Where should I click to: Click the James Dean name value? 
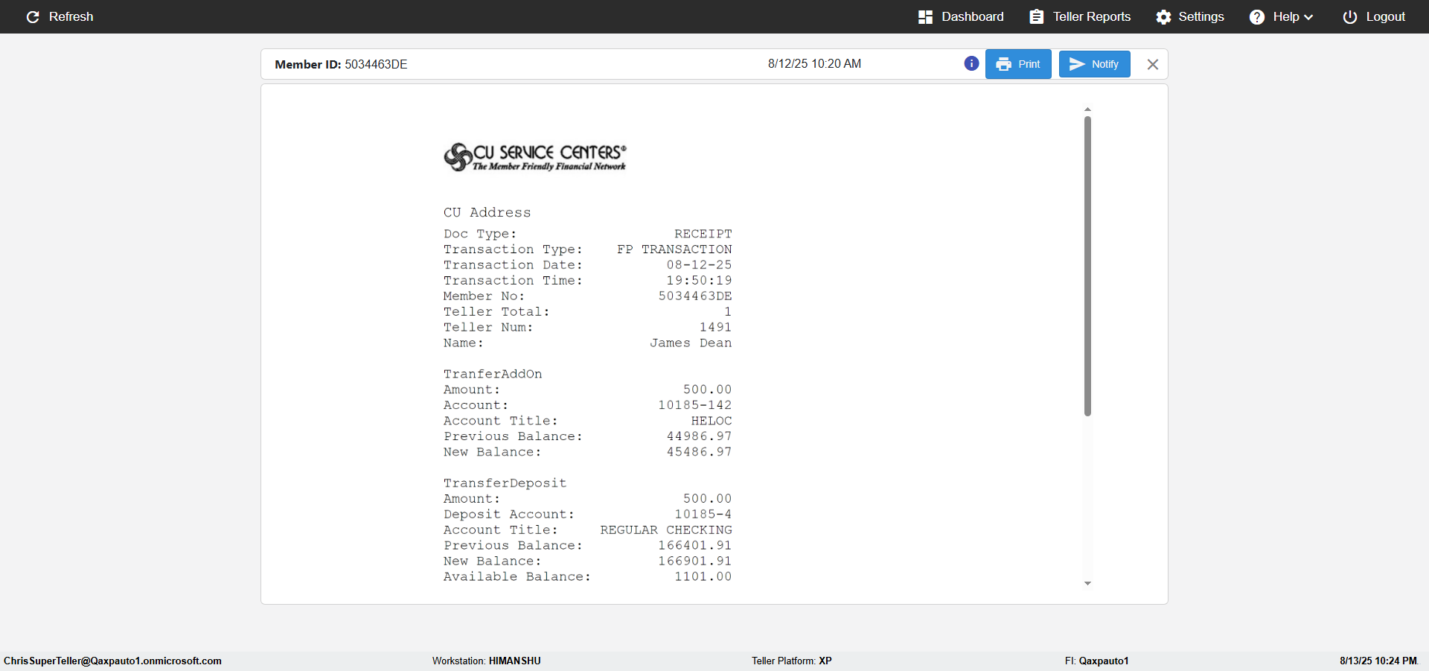[691, 343]
